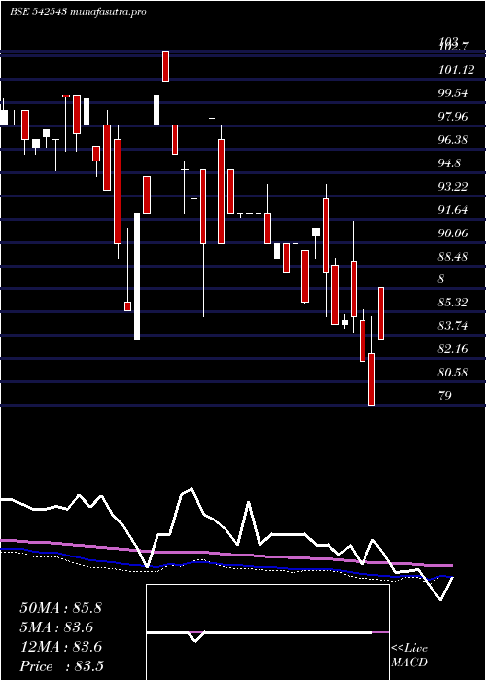Click the 'BSE 542545 munafasutra.pro' header text

pos(78,12)
